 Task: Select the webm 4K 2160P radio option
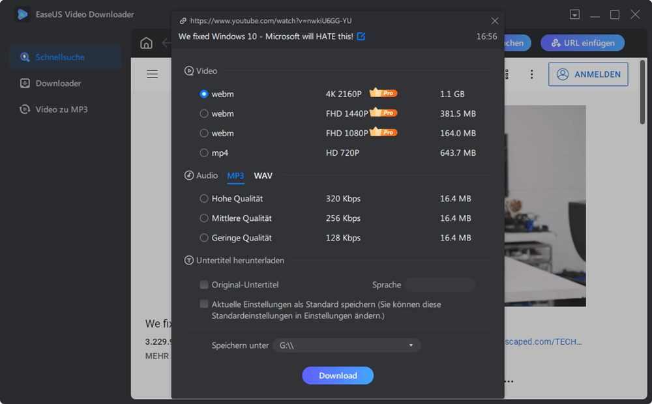coord(203,94)
